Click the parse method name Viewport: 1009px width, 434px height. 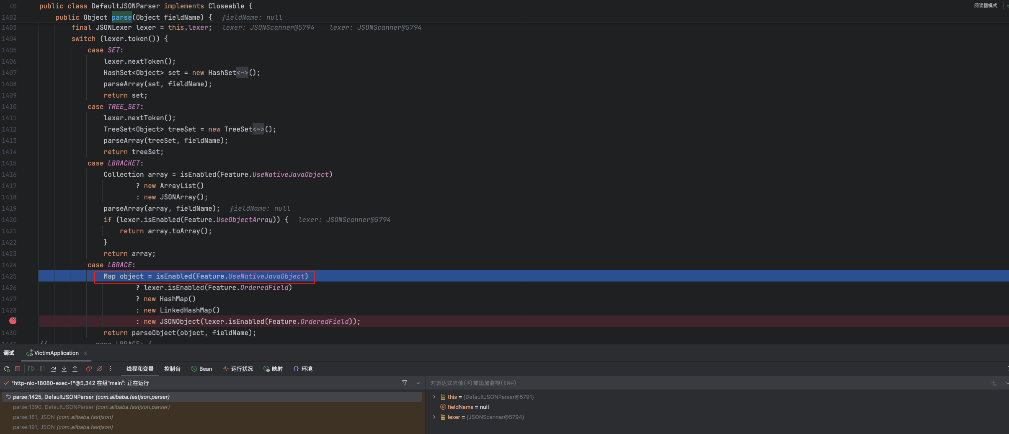[121, 17]
